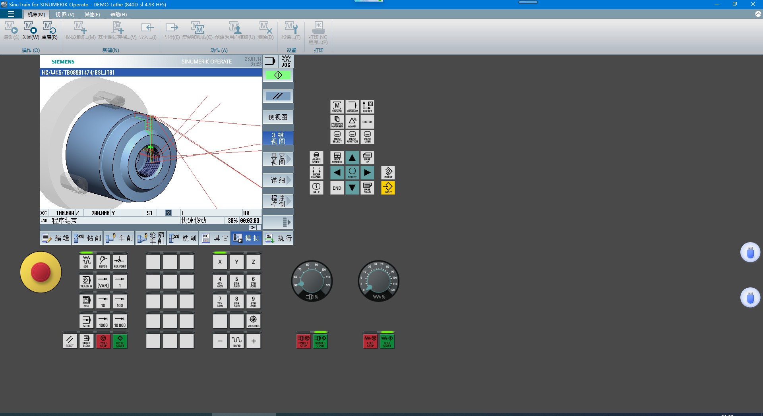The width and height of the screenshot is (763, 416).
Task: Expand 其它视图 softkey submenu
Action: click(x=278, y=159)
